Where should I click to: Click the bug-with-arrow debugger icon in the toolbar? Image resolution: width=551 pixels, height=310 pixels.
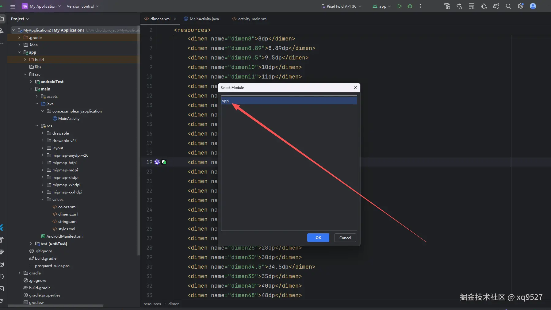484,6
